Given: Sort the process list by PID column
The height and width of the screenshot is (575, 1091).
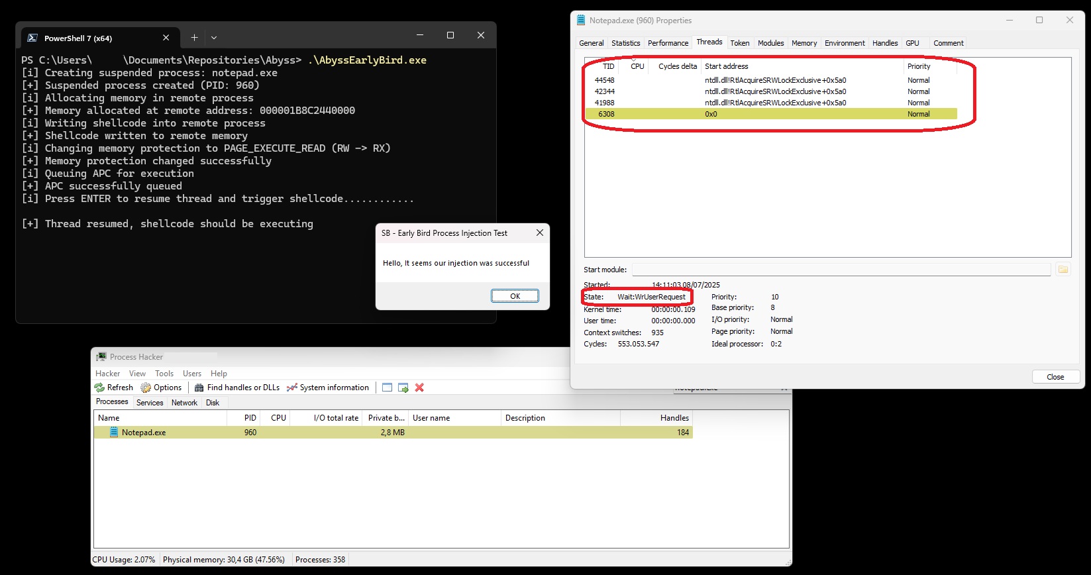Looking at the screenshot, I should click(243, 418).
